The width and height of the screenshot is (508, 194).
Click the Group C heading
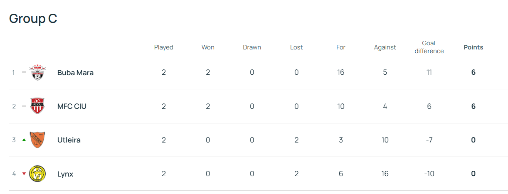coord(33,19)
